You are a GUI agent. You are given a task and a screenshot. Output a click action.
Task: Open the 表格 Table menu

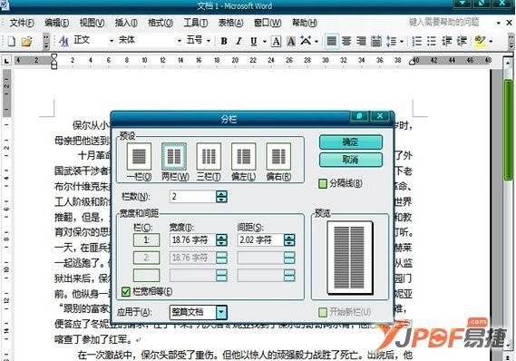(x=230, y=23)
